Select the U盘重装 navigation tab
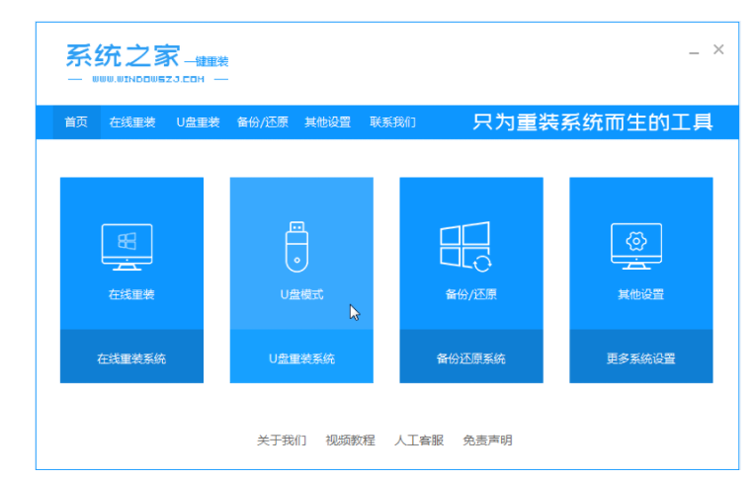 pos(198,122)
